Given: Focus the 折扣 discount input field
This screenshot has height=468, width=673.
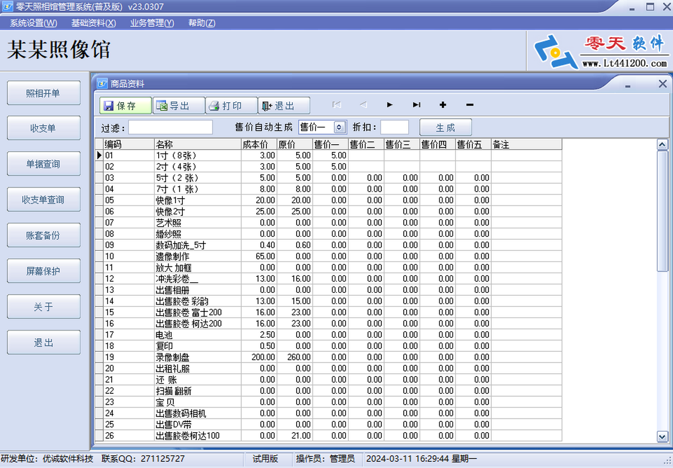Looking at the screenshot, I should 395,127.
